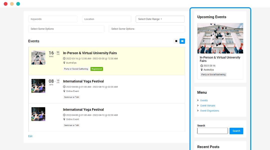
Task: Click the Location input field
Action: 106,19
